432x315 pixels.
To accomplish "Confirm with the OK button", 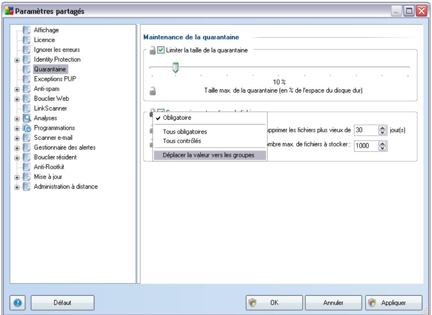I will pos(274,303).
